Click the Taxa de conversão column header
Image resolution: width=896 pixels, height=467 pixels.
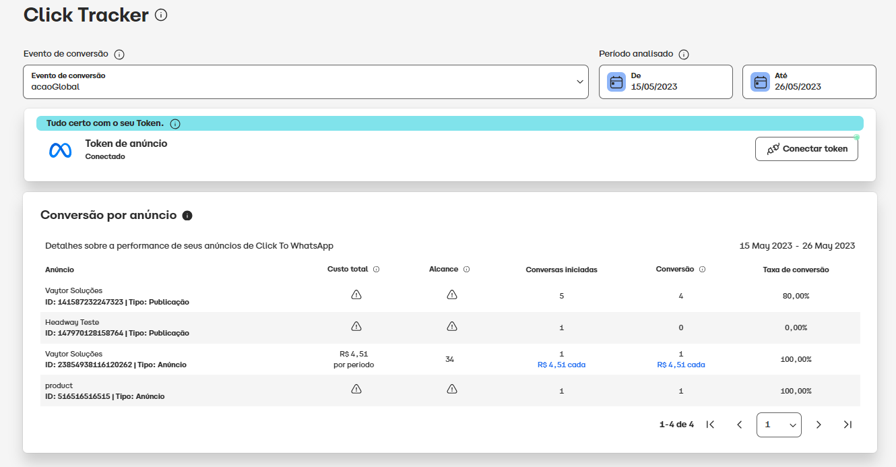tap(796, 270)
